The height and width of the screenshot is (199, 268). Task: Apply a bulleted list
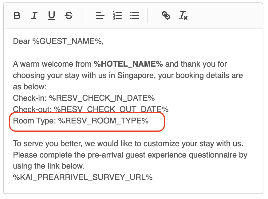pyautogui.click(x=135, y=15)
